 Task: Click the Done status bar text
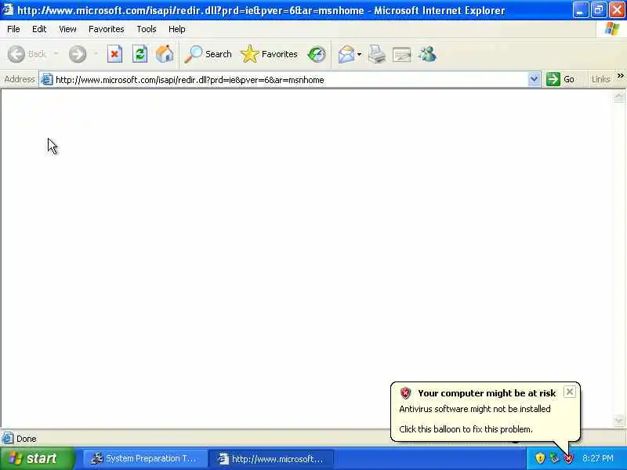point(27,439)
